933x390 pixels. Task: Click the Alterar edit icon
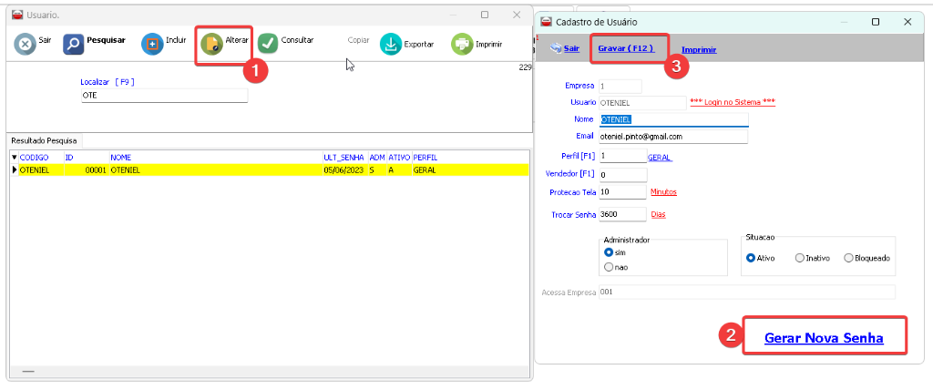click(x=211, y=43)
